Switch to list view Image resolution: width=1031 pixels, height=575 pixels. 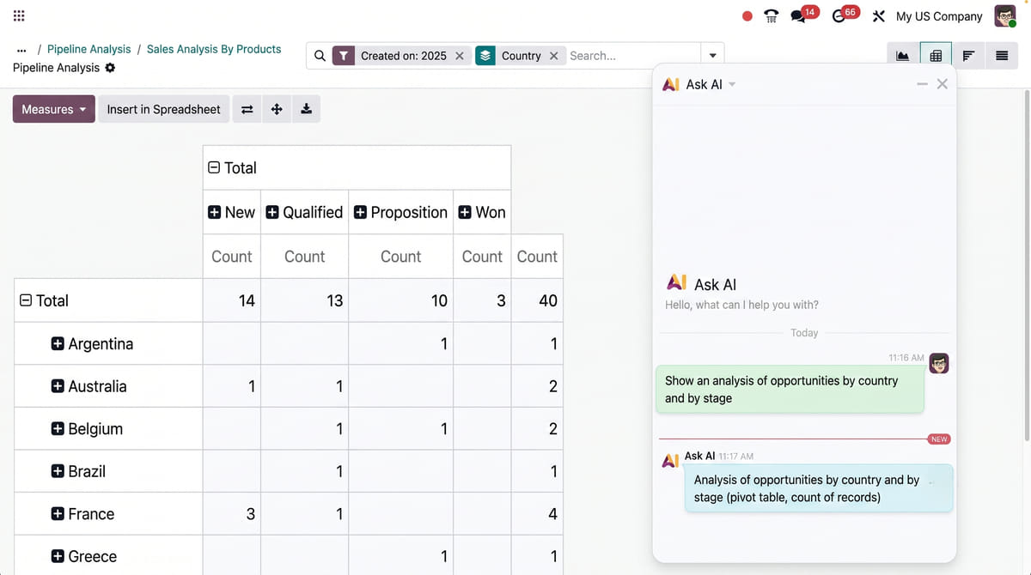coord(1001,56)
